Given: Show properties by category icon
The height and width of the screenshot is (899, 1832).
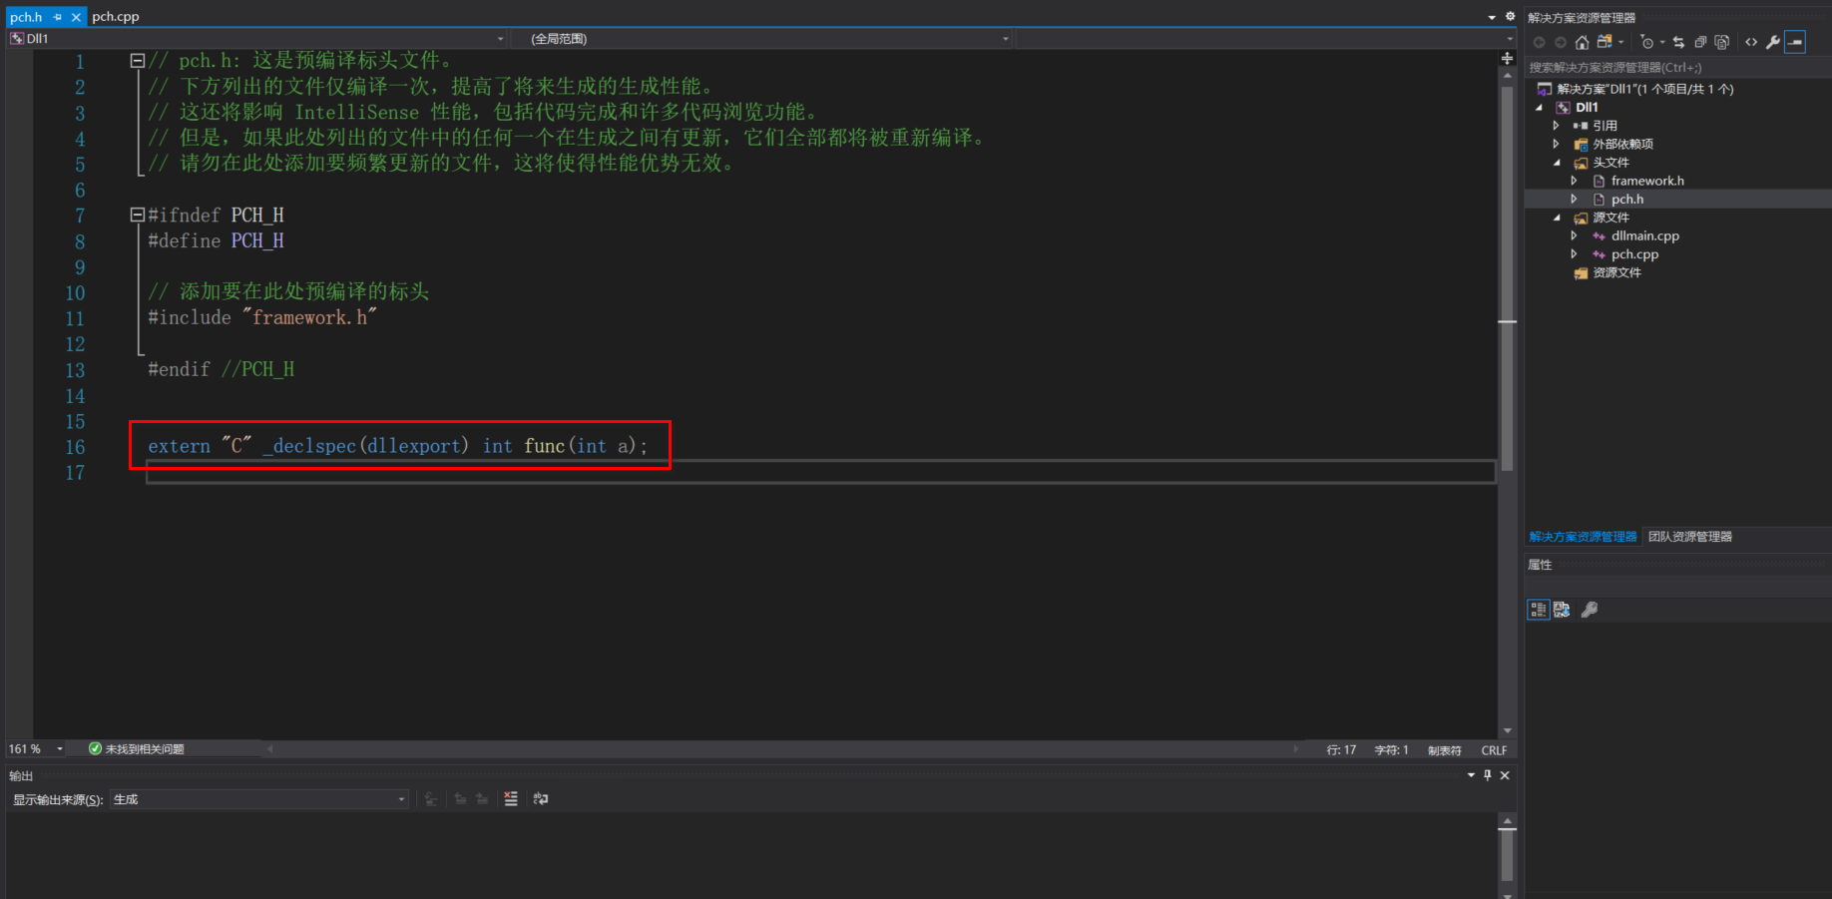Looking at the screenshot, I should 1539,610.
